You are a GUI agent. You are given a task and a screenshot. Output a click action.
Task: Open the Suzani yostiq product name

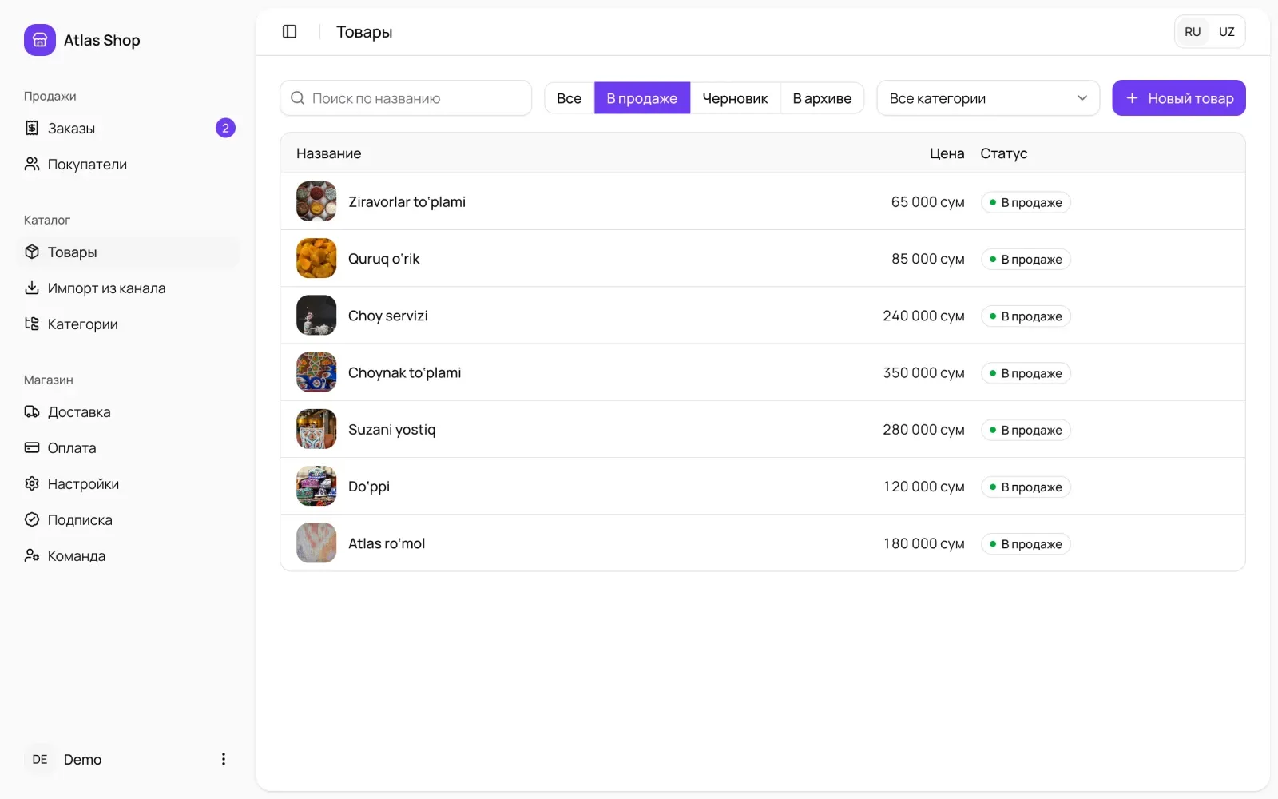click(391, 430)
